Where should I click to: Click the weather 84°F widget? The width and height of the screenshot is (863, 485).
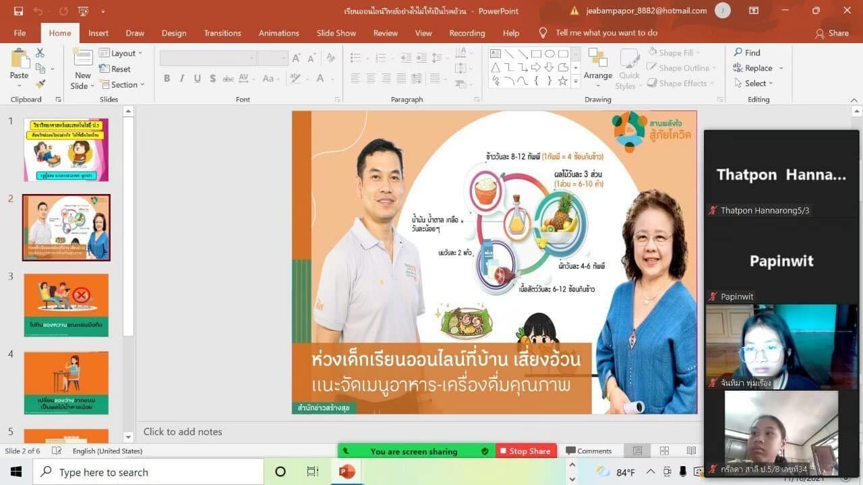[616, 472]
